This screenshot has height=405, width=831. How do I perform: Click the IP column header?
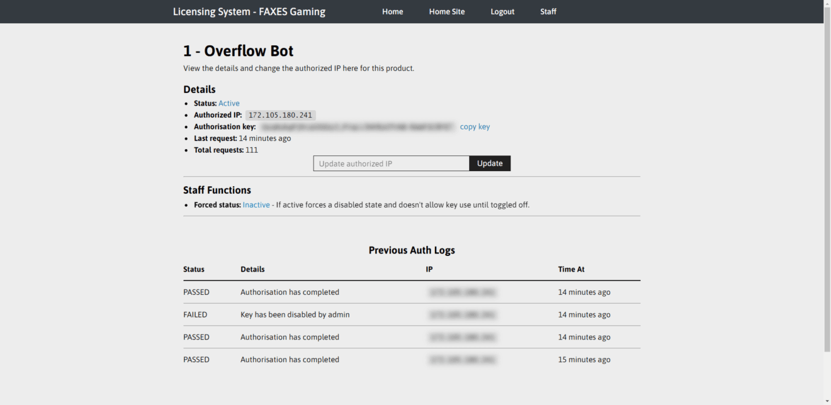click(429, 269)
